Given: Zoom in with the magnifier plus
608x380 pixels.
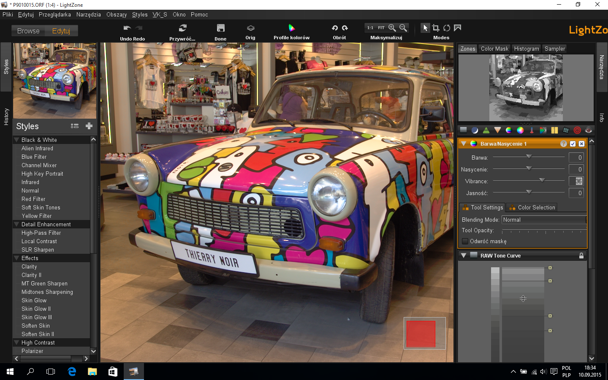Looking at the screenshot, I should click(392, 28).
